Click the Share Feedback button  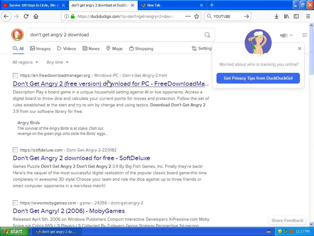click(x=287, y=220)
